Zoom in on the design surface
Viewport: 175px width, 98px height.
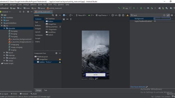tap(119, 15)
